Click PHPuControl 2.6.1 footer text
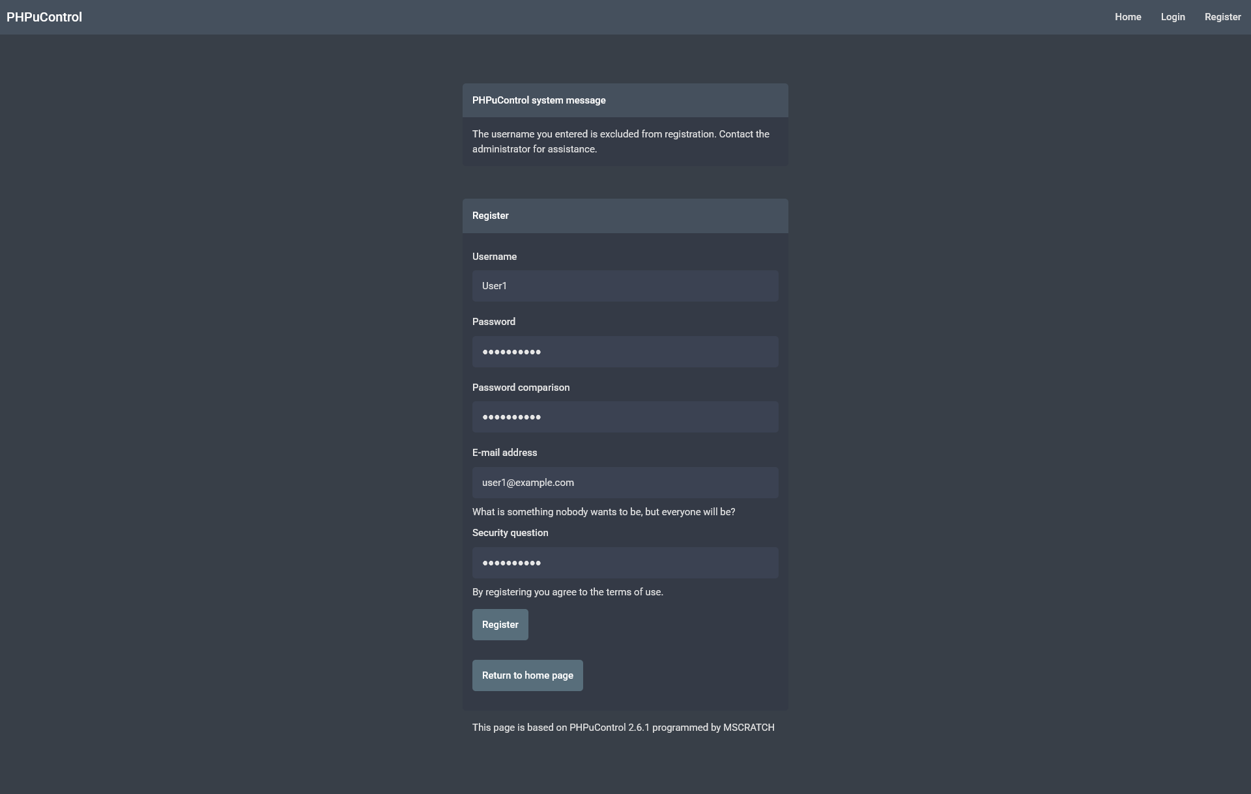The image size is (1251, 794). pos(609,728)
